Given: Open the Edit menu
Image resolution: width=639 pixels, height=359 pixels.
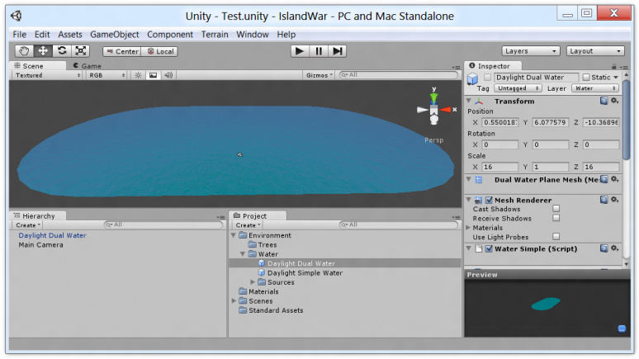Looking at the screenshot, I should [x=42, y=35].
